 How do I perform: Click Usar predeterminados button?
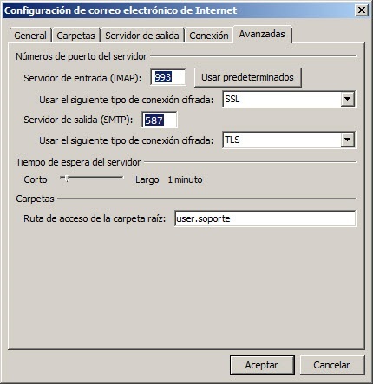pos(248,77)
